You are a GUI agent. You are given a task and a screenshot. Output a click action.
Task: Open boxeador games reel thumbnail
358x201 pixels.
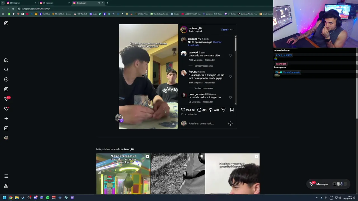coord(123,174)
